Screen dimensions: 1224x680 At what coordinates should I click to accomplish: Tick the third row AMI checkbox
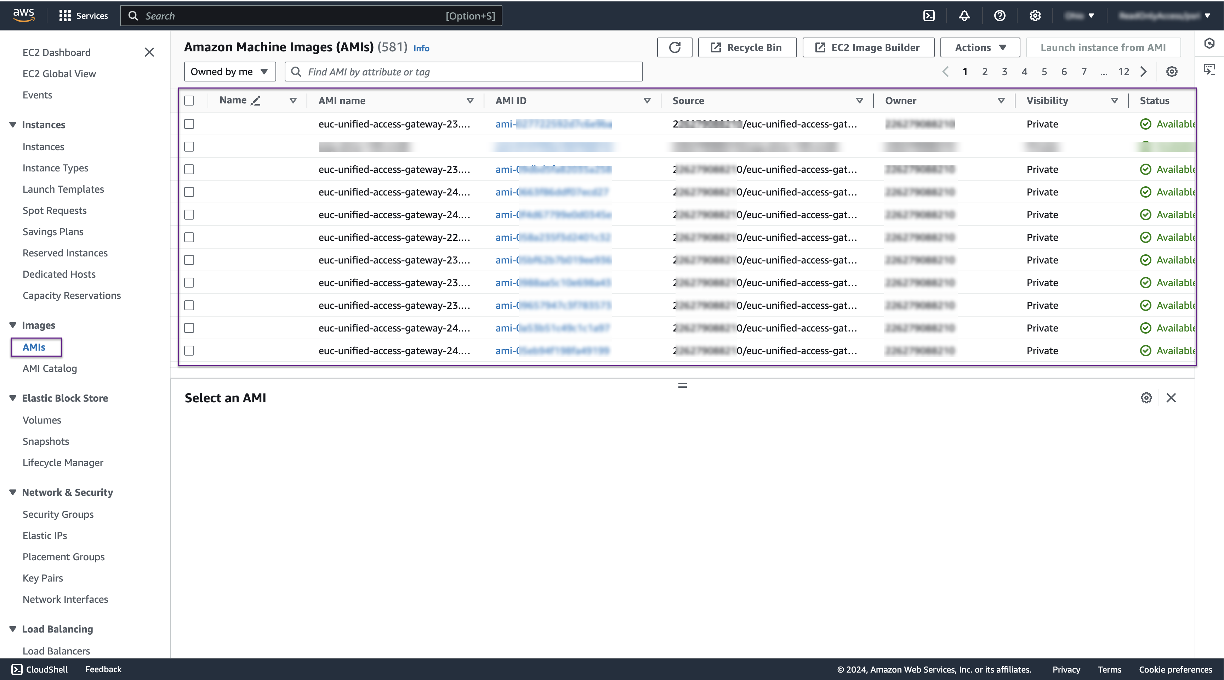(189, 169)
